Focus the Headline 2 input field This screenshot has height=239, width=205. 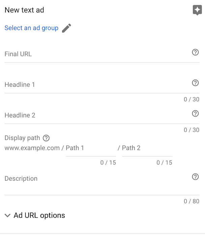coord(97,115)
